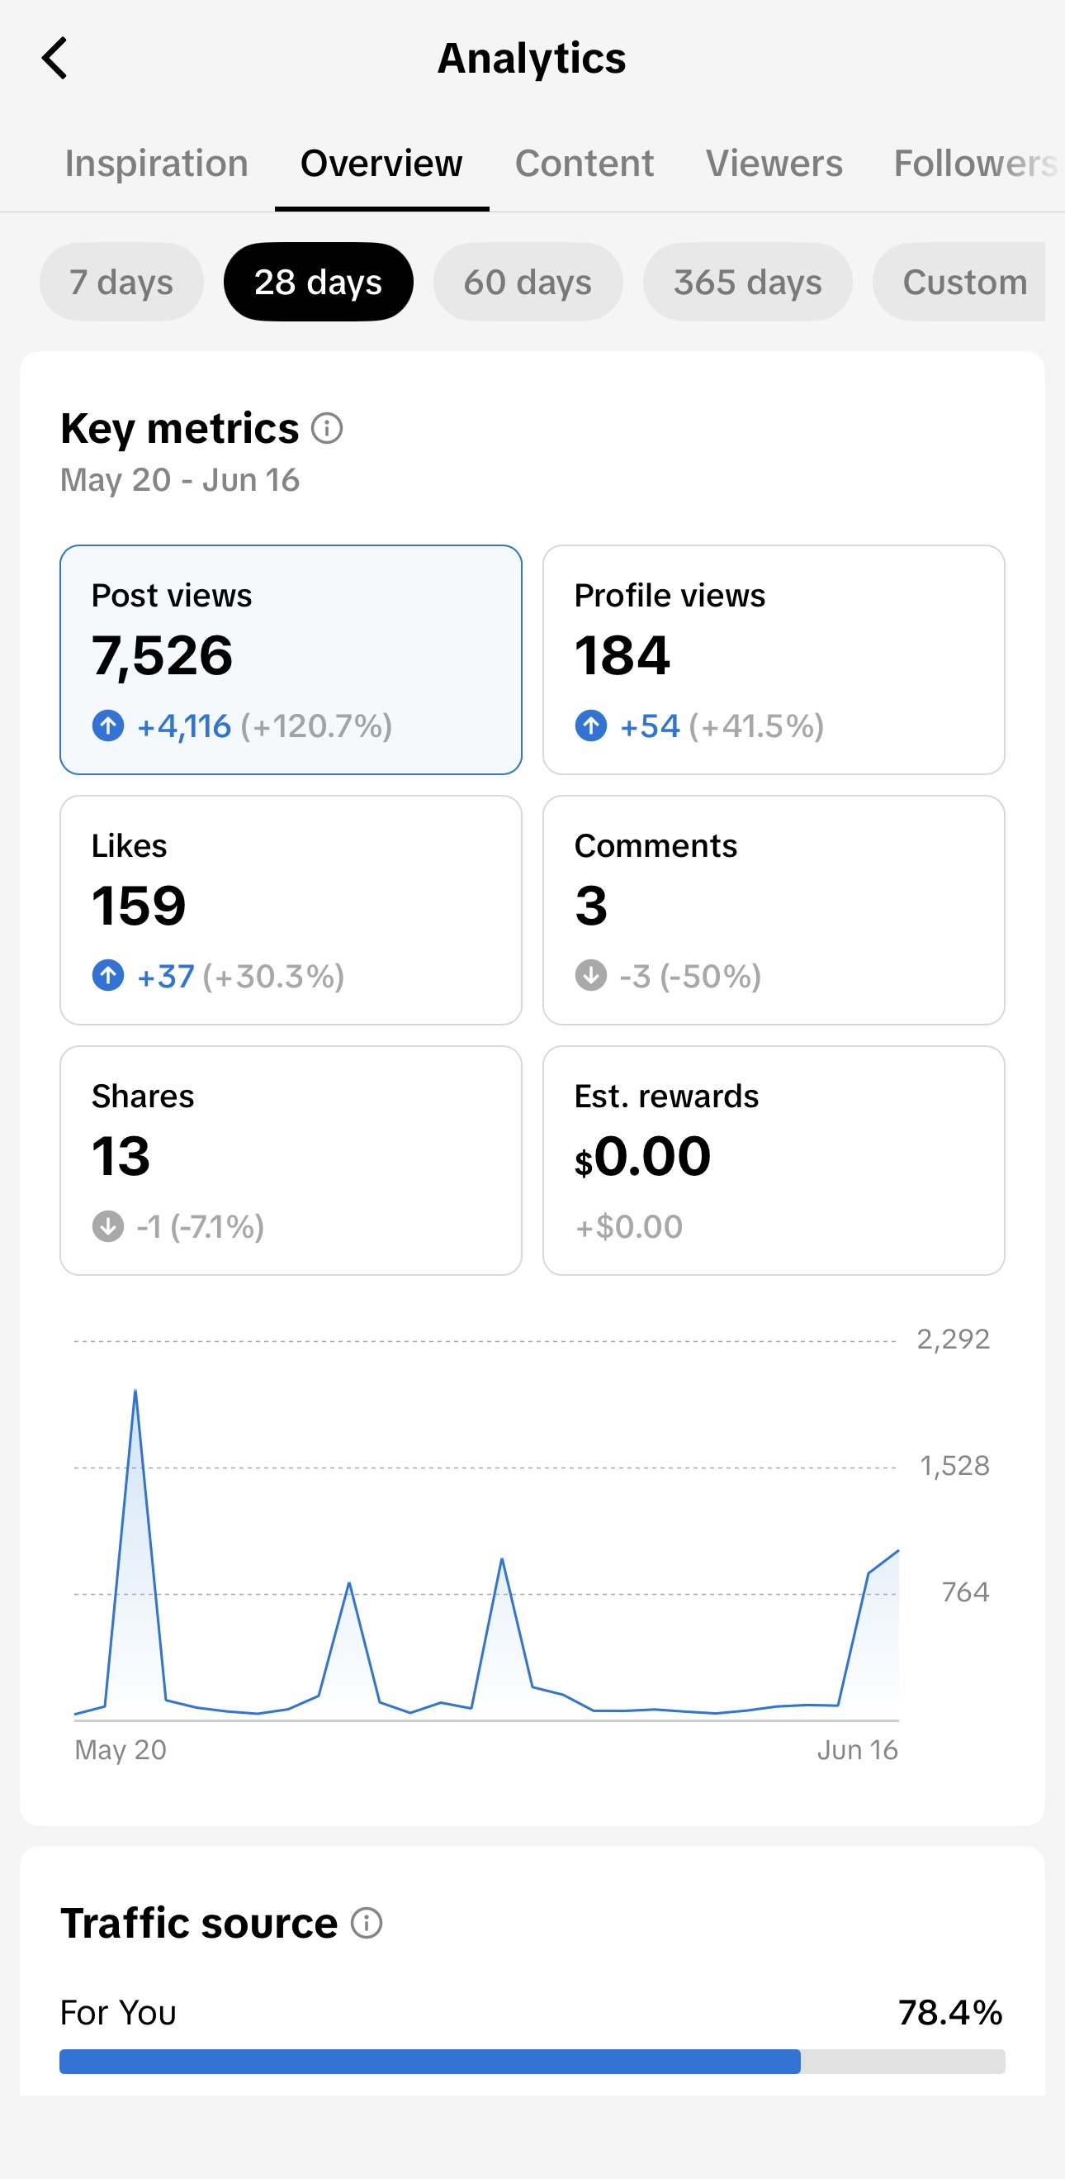Click the Key metrics heading
Image resolution: width=1065 pixels, height=2179 pixels.
pos(179,428)
